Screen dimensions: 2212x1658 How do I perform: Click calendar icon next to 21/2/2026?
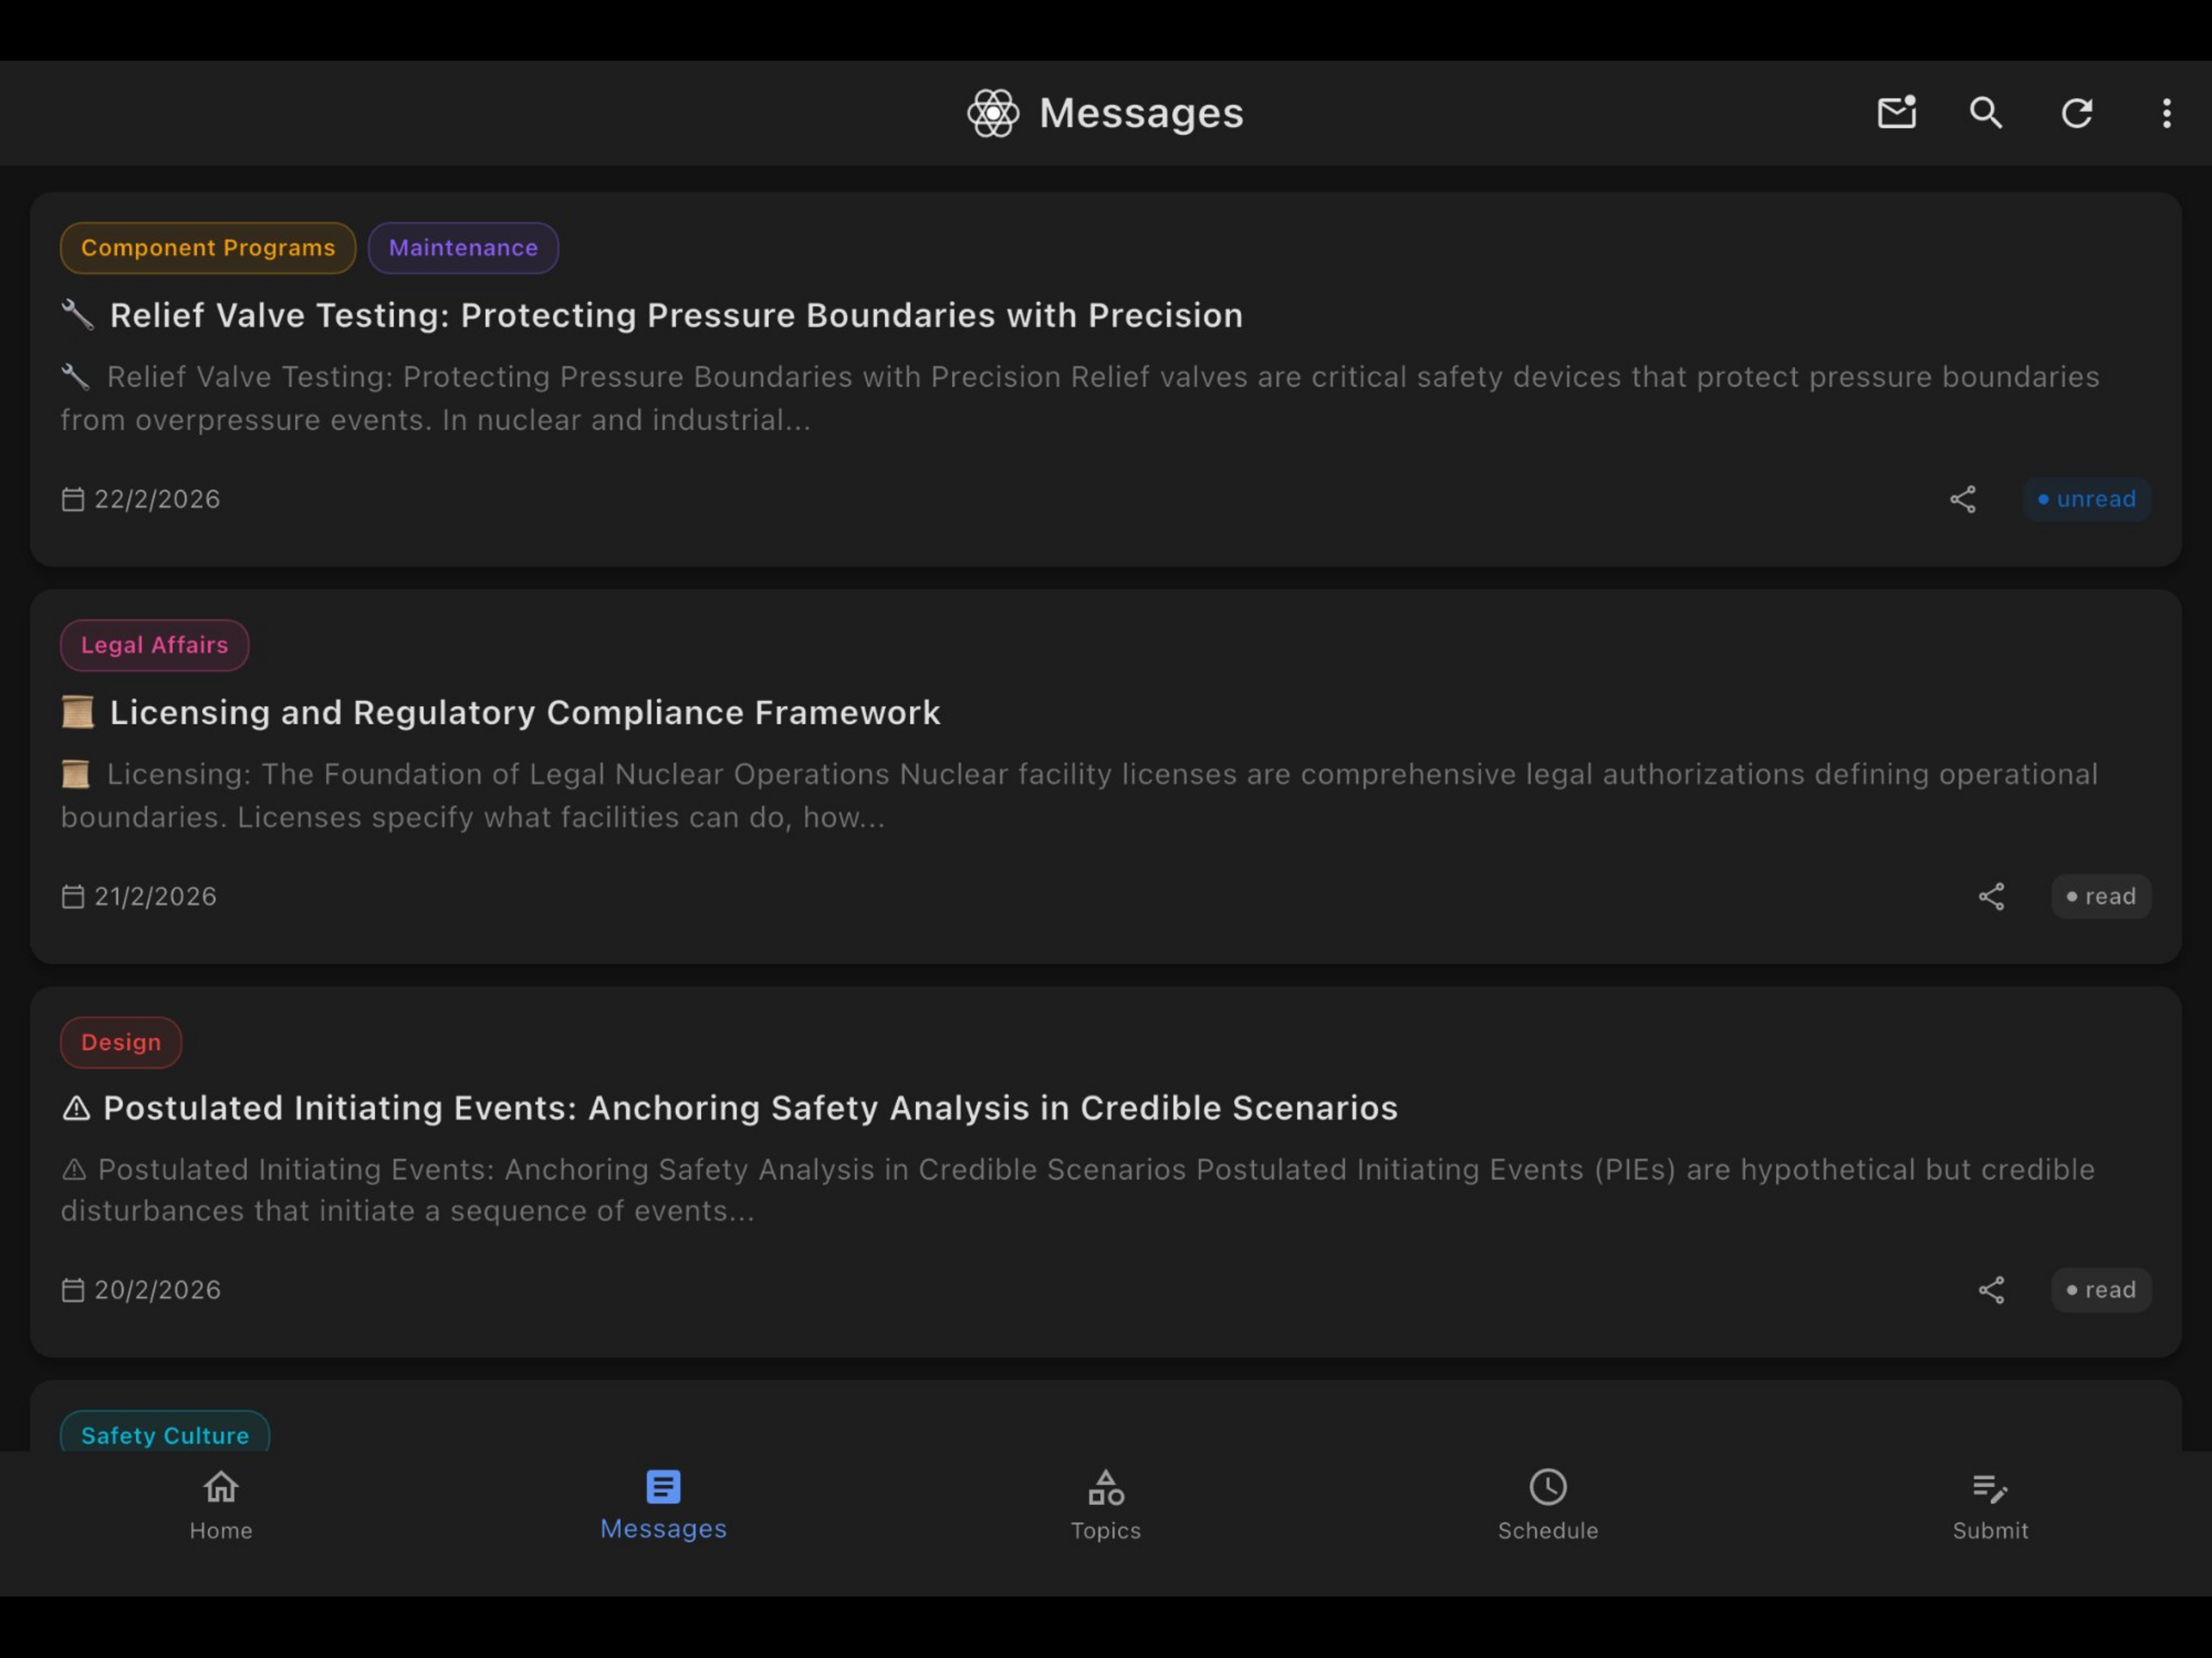pos(73,896)
